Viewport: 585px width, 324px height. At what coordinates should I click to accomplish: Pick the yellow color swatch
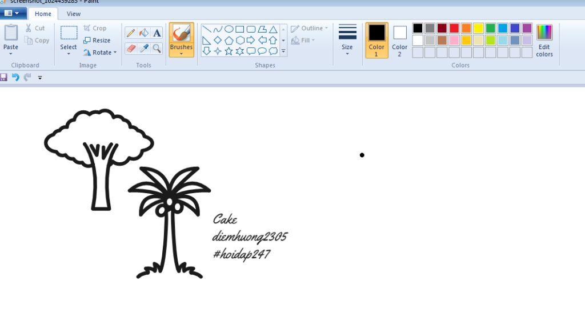coord(478,28)
